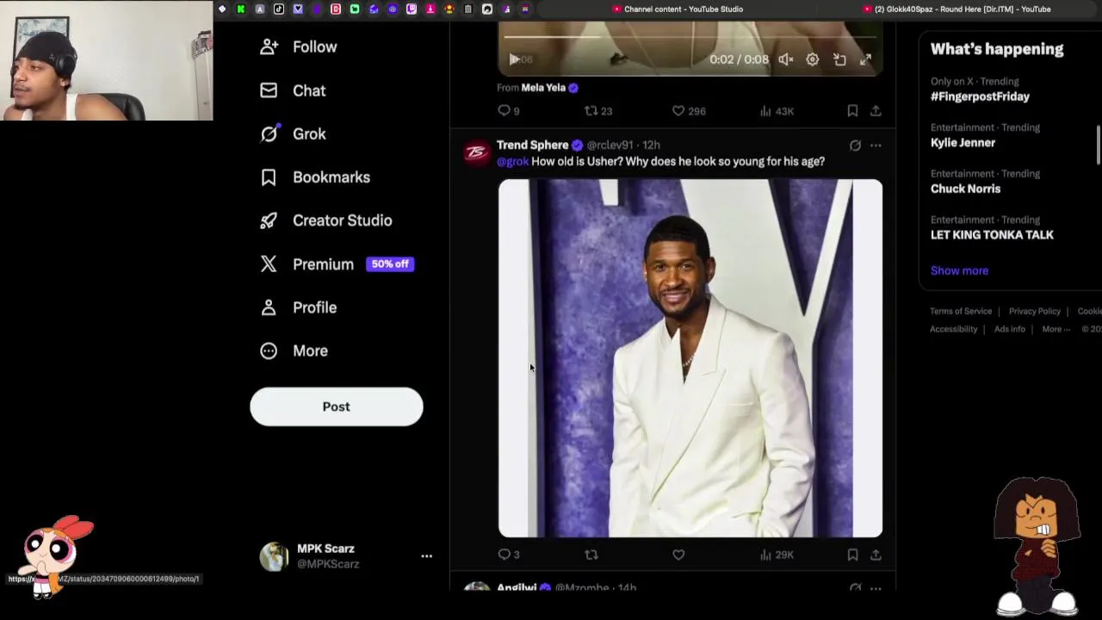Like the post with 296 likes
This screenshot has width=1102, height=620.
[688, 111]
